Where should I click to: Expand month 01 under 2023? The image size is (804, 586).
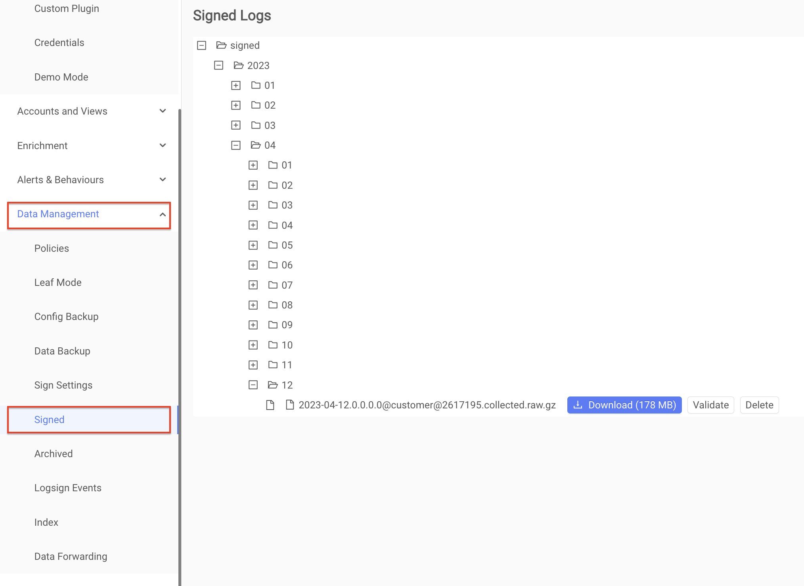click(236, 85)
